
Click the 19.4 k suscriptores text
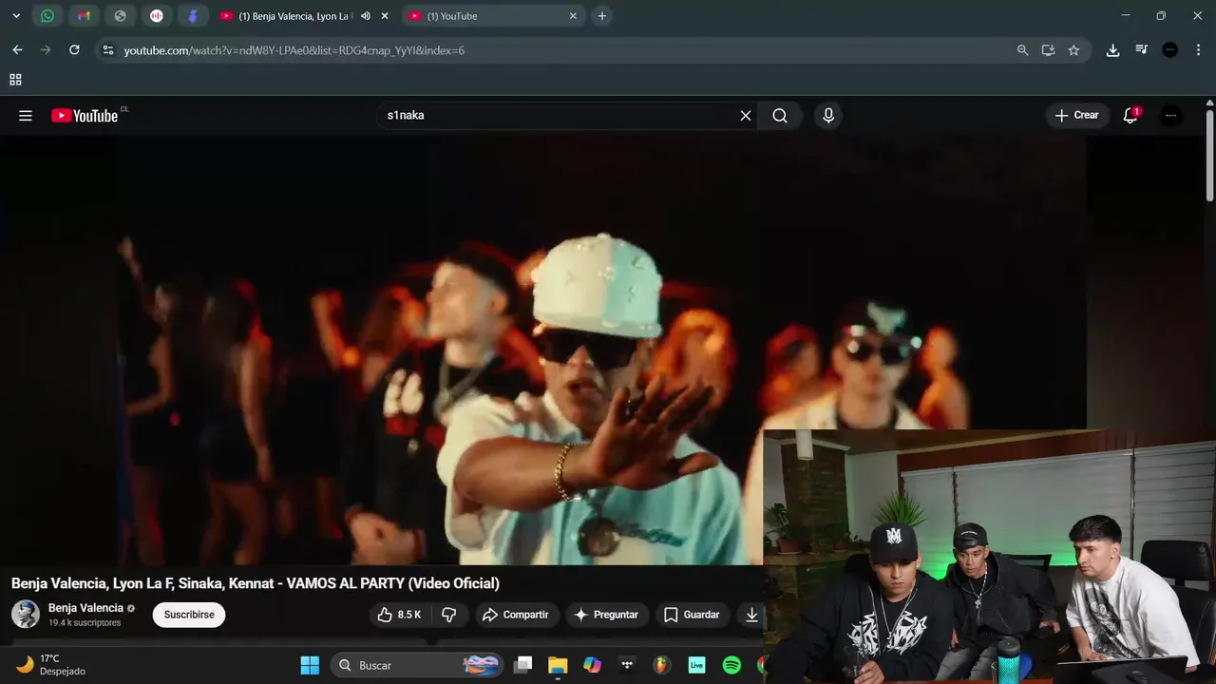pyautogui.click(x=85, y=623)
